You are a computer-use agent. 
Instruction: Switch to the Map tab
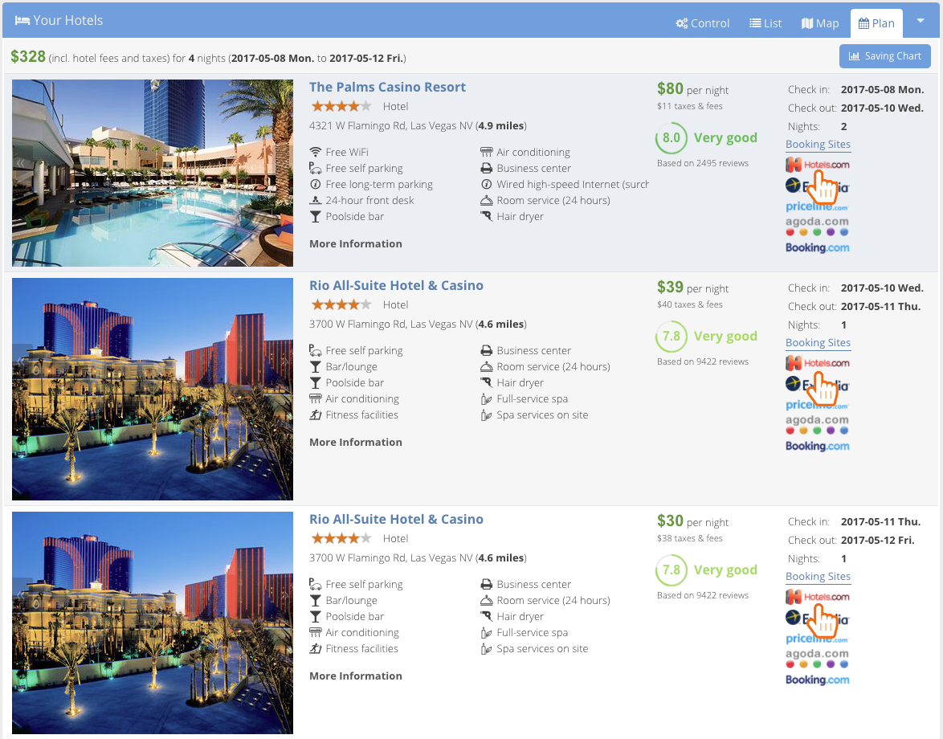(820, 23)
